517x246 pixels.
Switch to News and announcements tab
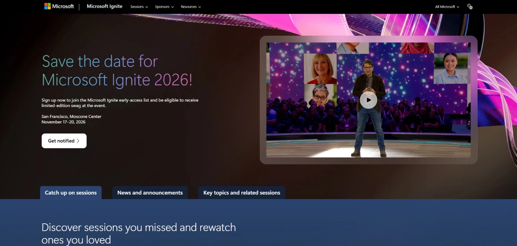[x=150, y=193]
